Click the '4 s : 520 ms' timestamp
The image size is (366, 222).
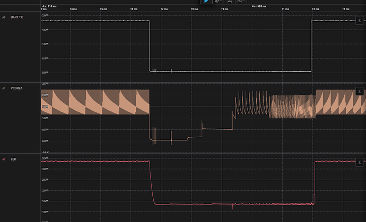pos(259,6)
